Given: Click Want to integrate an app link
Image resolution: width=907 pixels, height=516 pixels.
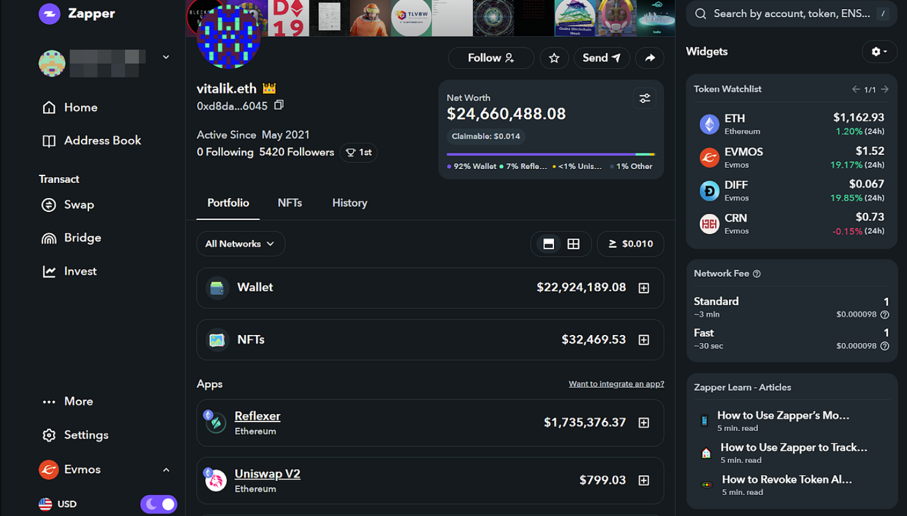Looking at the screenshot, I should click(x=616, y=384).
